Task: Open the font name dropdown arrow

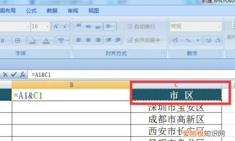Action: [x=28, y=27]
